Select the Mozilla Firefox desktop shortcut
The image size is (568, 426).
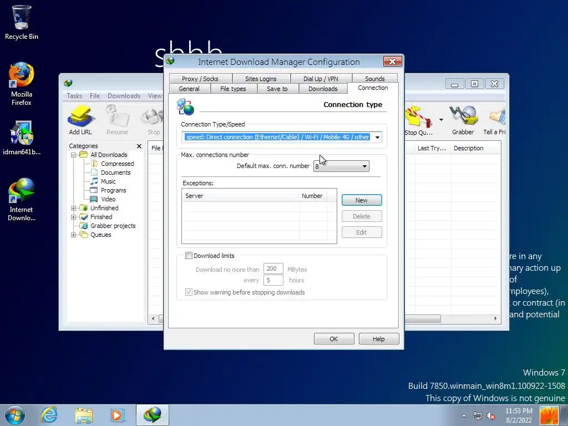(x=22, y=84)
